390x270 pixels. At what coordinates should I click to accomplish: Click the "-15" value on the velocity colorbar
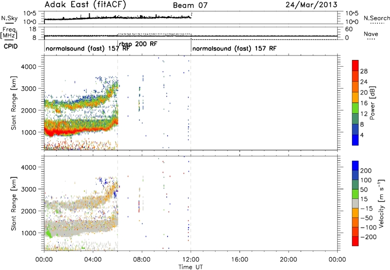(367, 209)
